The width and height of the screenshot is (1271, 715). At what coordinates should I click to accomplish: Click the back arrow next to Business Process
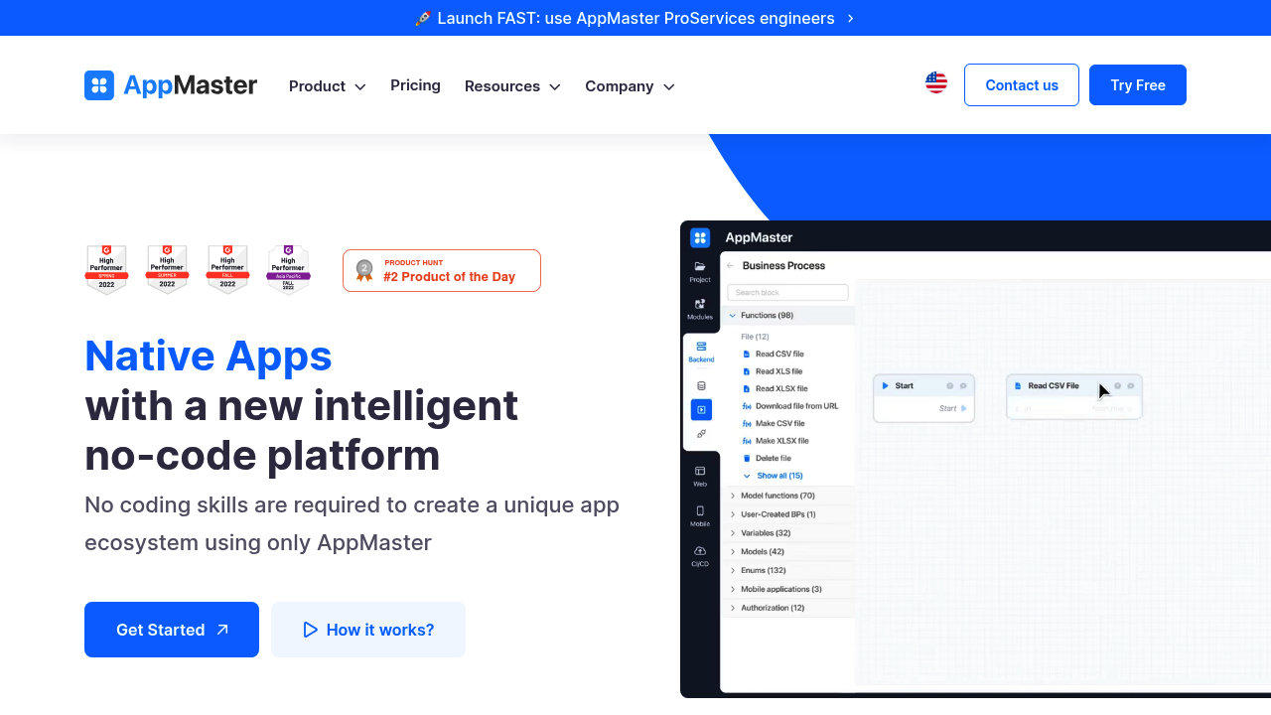click(730, 266)
